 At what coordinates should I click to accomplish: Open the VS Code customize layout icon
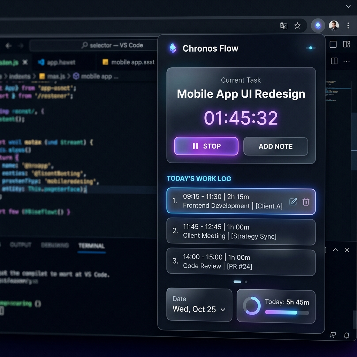click(347, 44)
